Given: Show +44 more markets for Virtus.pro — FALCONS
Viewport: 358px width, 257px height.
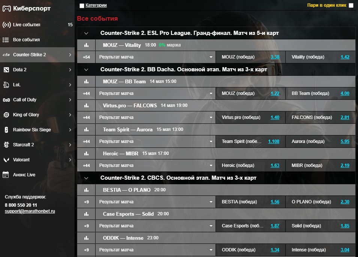Looking at the screenshot, I should pos(86,117).
